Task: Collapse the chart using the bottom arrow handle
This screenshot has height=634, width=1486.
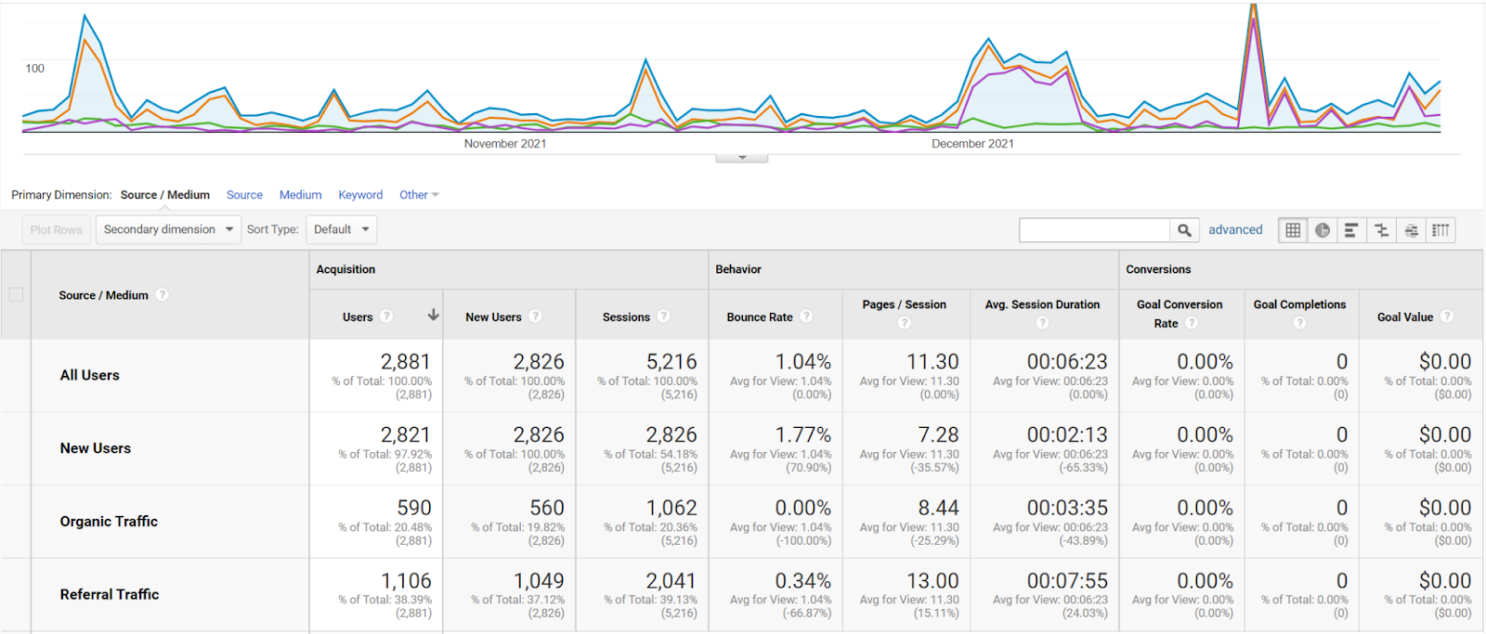Action: click(742, 158)
